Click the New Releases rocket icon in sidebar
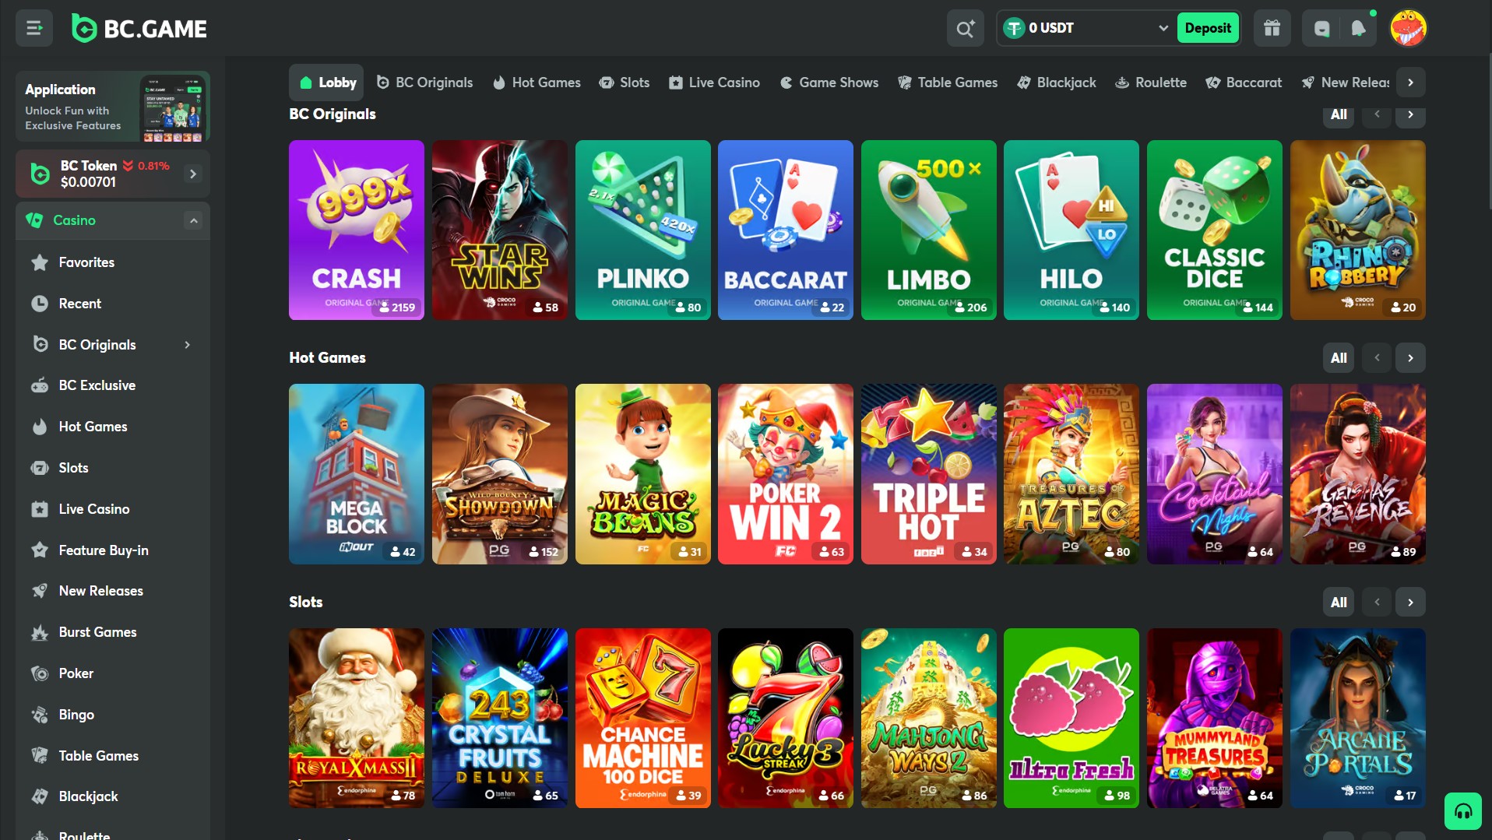The height and width of the screenshot is (840, 1492). [40, 591]
